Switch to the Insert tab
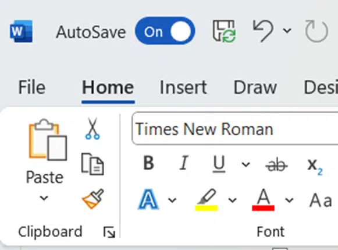The image size is (338, 250). [183, 87]
